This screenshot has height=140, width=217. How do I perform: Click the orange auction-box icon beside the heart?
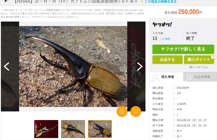coord(122,111)
